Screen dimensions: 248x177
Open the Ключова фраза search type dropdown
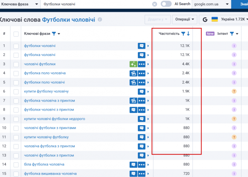(x=20, y=4)
